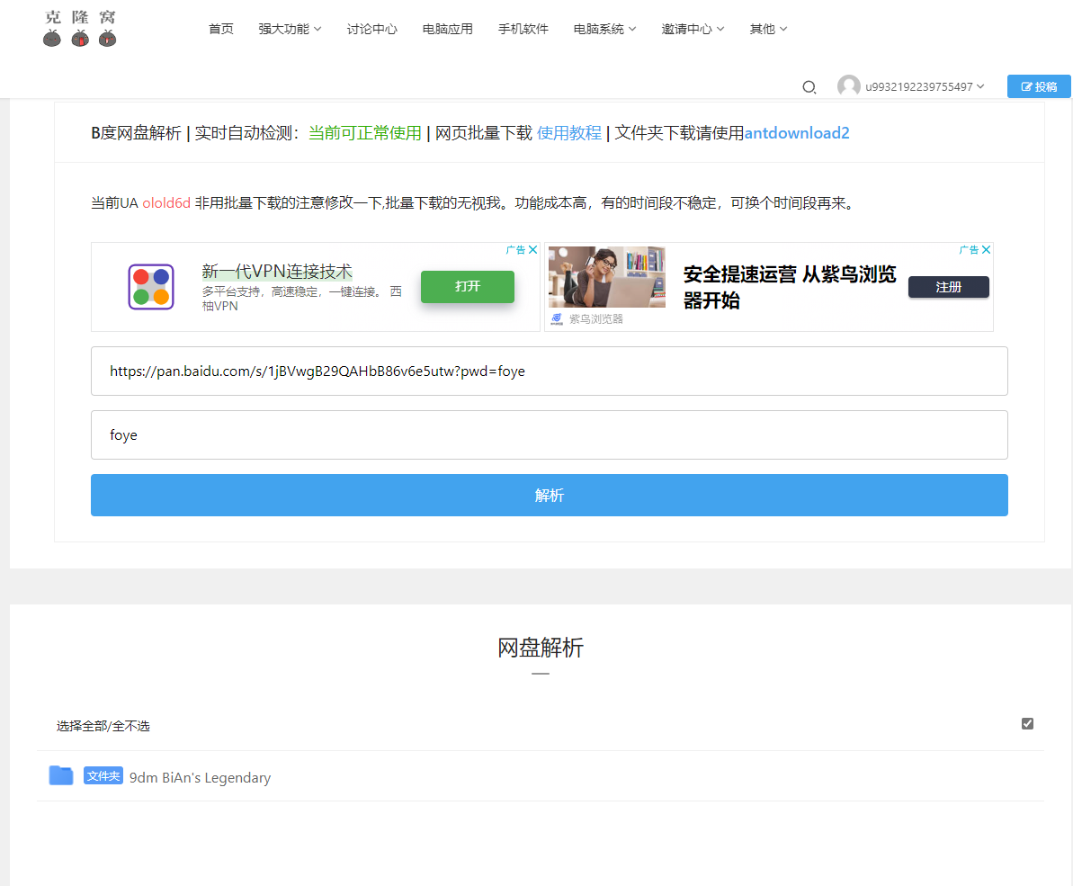
Task: Expand the 强大功能 dropdown menu
Action: tap(290, 29)
